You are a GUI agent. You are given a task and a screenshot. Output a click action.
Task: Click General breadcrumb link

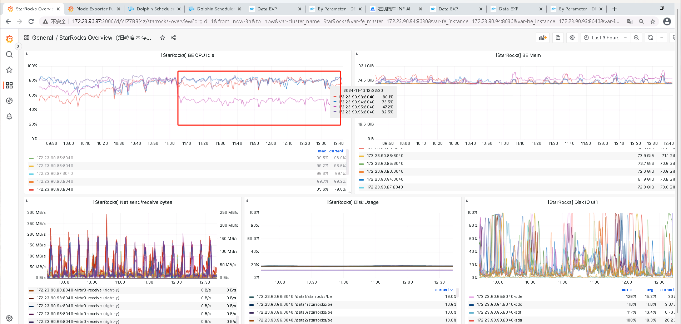pyautogui.click(x=43, y=38)
